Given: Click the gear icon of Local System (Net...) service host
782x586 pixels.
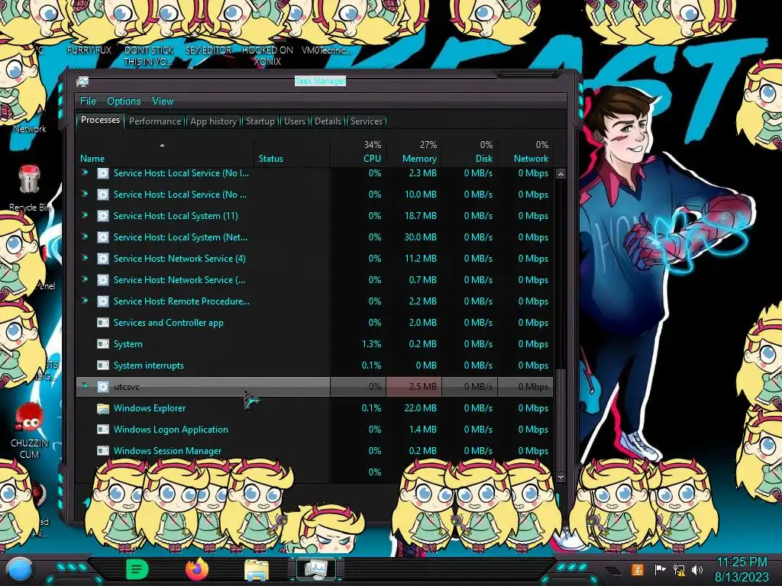Looking at the screenshot, I should click(x=103, y=237).
